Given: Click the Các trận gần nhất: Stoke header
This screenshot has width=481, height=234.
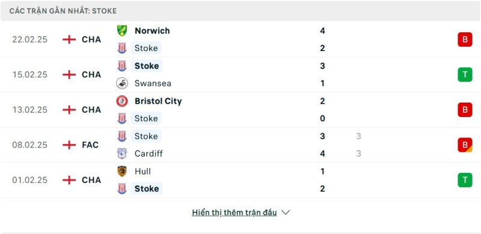Looking at the screenshot, I should pos(63,11).
